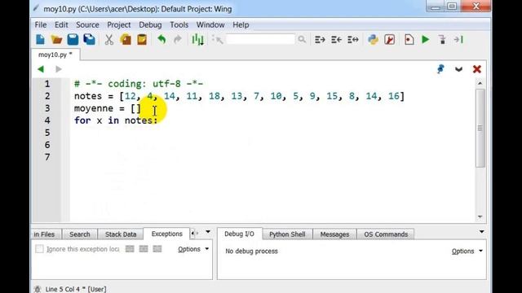
Task: Click the Python logo toolbar icon
Action: pyautogui.click(x=373, y=40)
